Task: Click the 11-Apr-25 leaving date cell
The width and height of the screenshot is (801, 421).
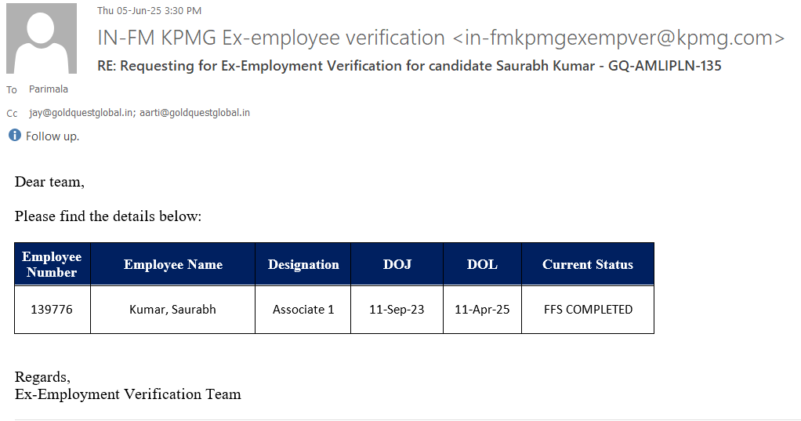Action: 482,310
